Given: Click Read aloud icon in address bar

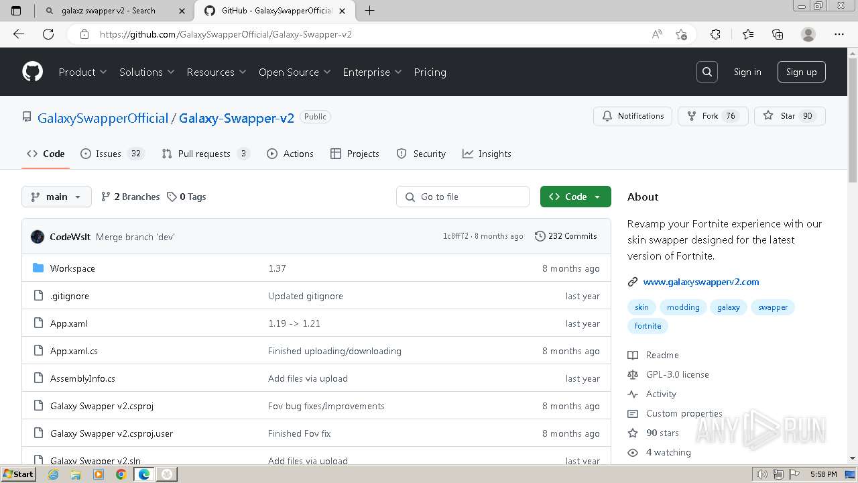Looking at the screenshot, I should coord(657,34).
